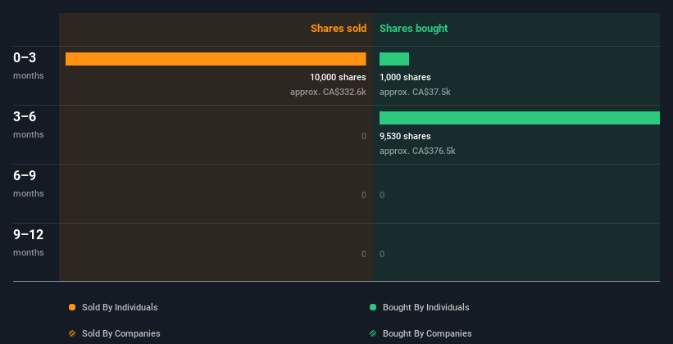Click the Bought By Individuals legend text
Image resolution: width=673 pixels, height=344 pixels.
(425, 307)
